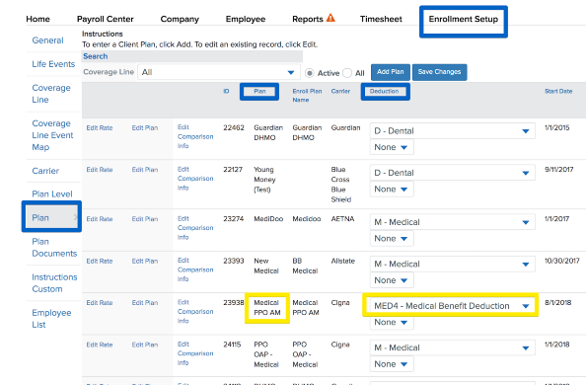Click Edit Comparison Info for Medical PPO AM
This screenshot has height=385, width=586.
195,312
